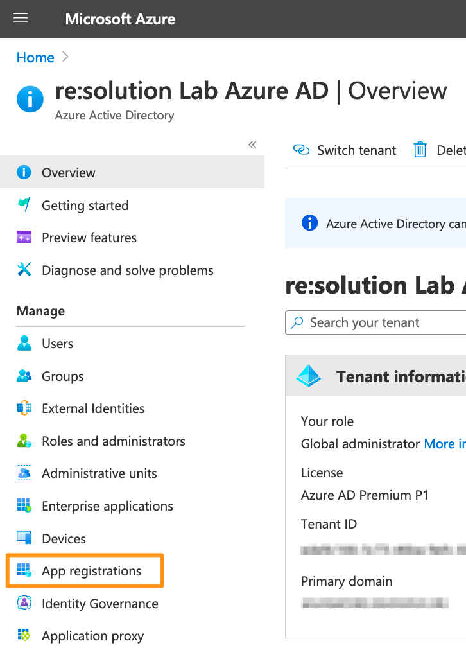
Task: Click the blurred Tenant ID value
Action: pos(383,550)
